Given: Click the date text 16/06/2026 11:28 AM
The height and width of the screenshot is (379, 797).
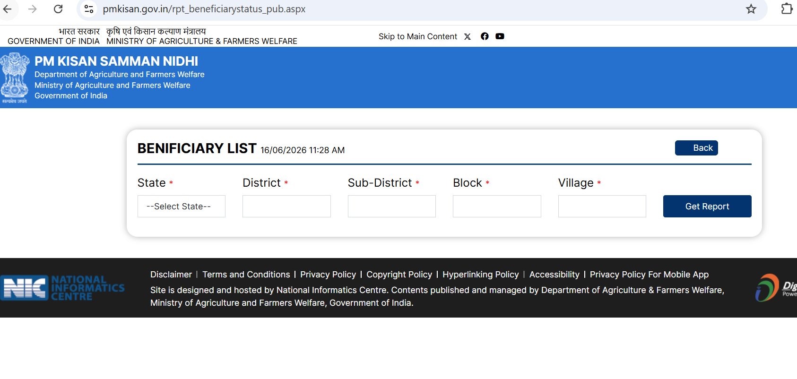Looking at the screenshot, I should [x=303, y=150].
